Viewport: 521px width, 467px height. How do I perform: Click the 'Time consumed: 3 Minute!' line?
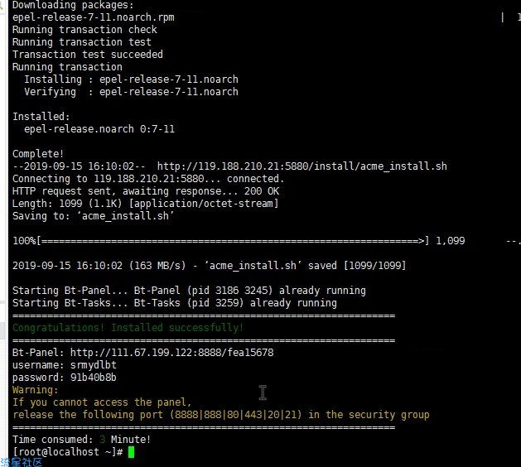pyautogui.click(x=81, y=440)
